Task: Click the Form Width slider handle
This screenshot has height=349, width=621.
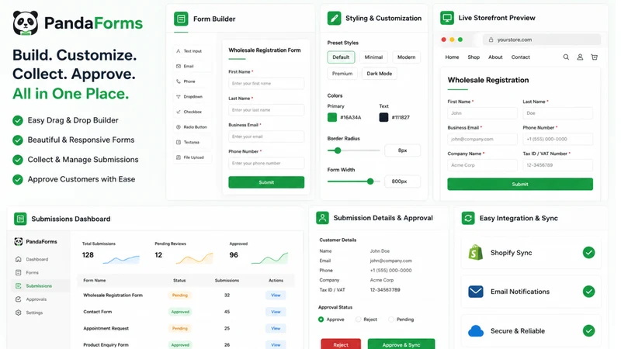Action: point(370,181)
